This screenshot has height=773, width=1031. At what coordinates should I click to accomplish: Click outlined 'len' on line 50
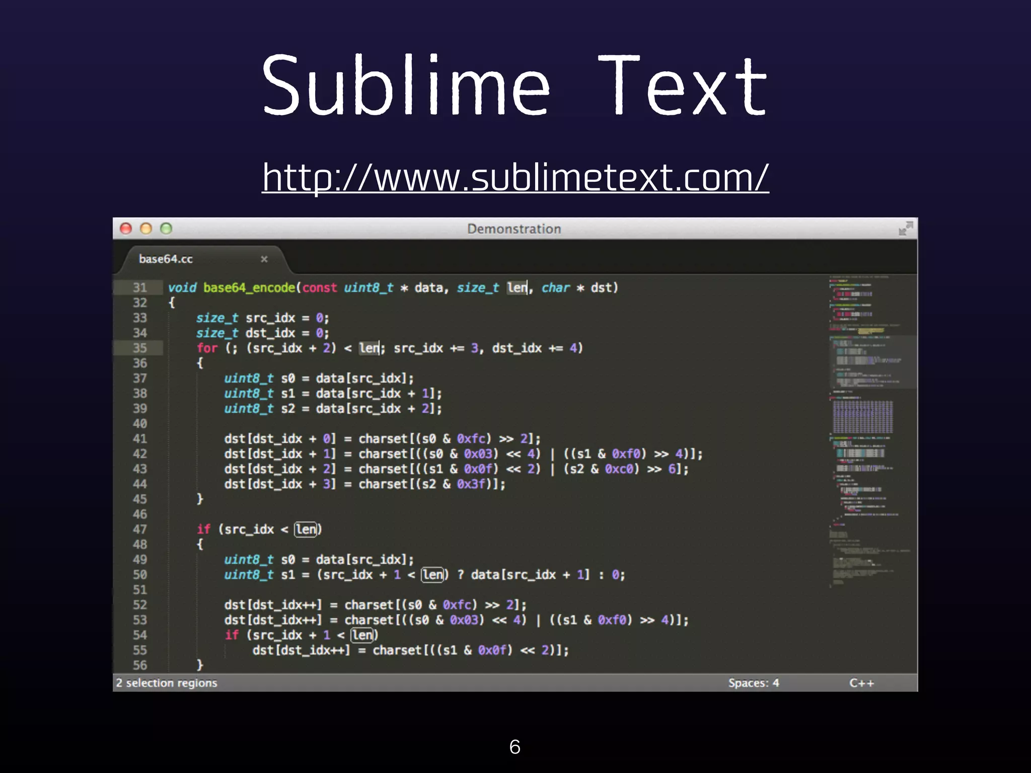tap(433, 574)
